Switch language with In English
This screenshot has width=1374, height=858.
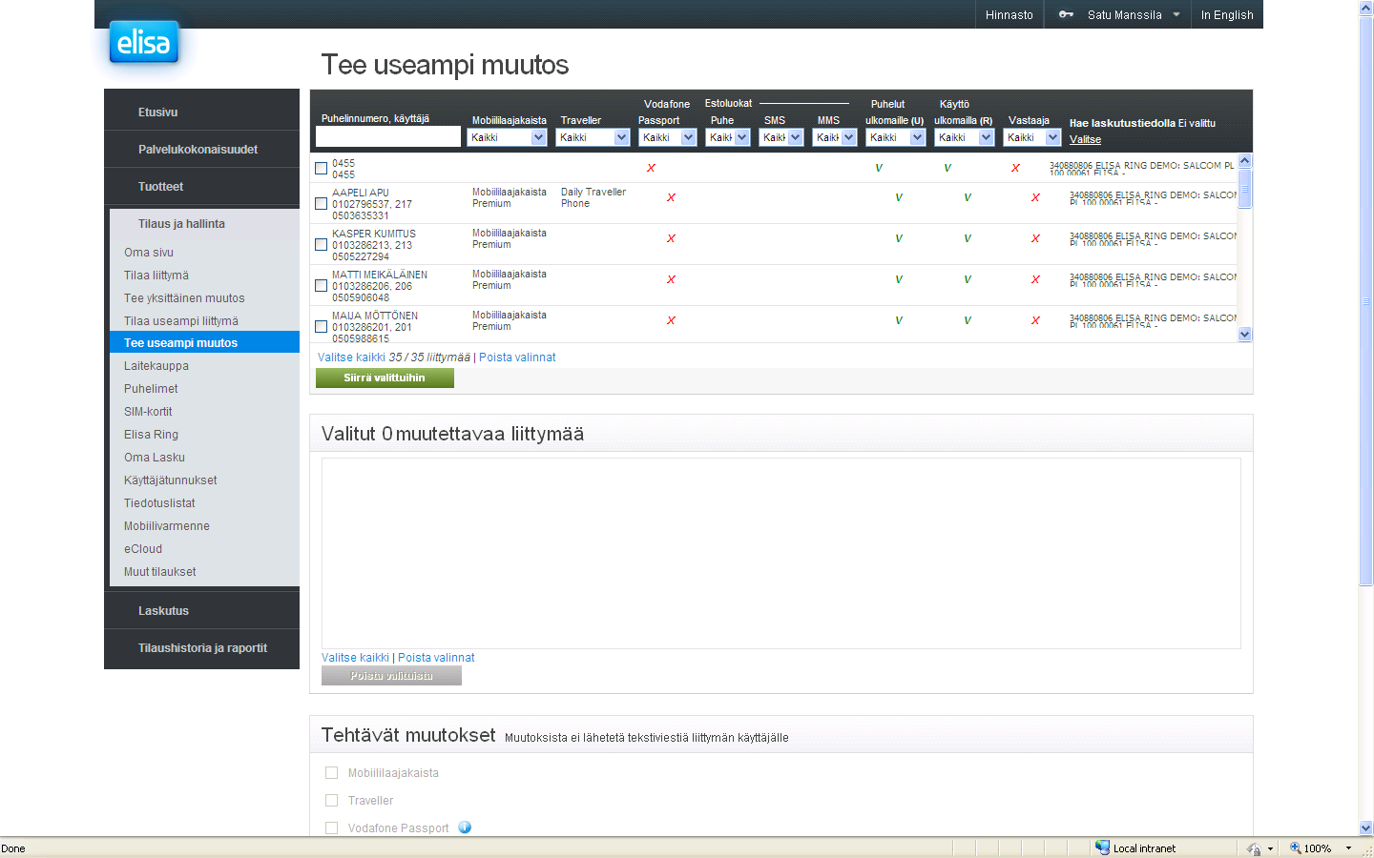1227,15
